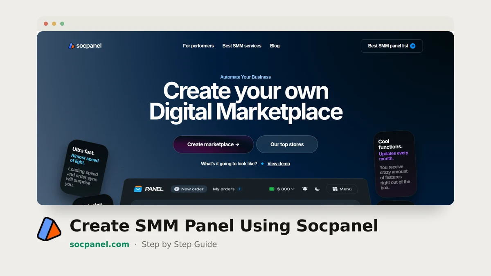
Task: Expand the $ 800 balance dropdown
Action: coord(286,189)
